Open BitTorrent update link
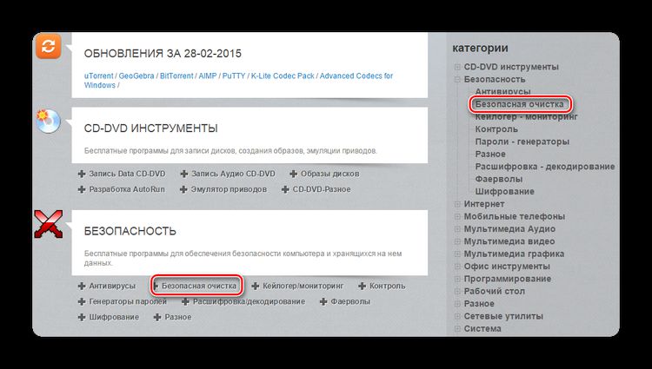652x369 pixels. [176, 76]
